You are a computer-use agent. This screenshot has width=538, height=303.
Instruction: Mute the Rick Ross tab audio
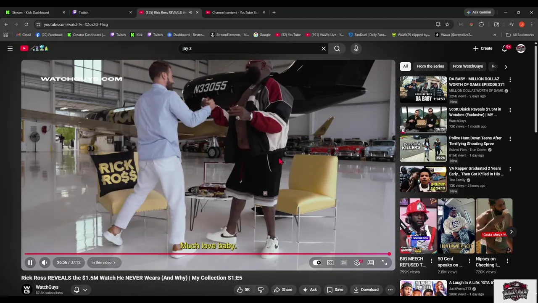[x=190, y=12]
